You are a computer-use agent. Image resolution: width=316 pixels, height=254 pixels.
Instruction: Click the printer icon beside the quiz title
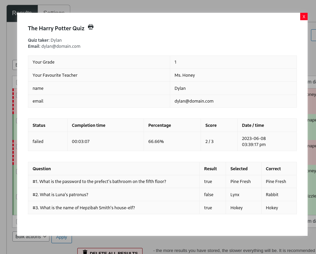(91, 27)
